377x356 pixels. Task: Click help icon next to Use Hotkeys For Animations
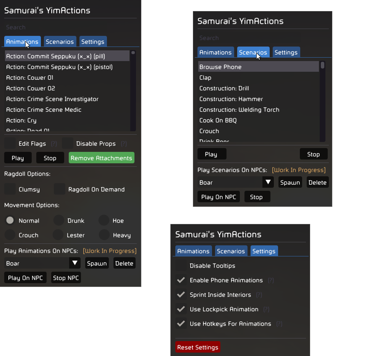[279, 324]
